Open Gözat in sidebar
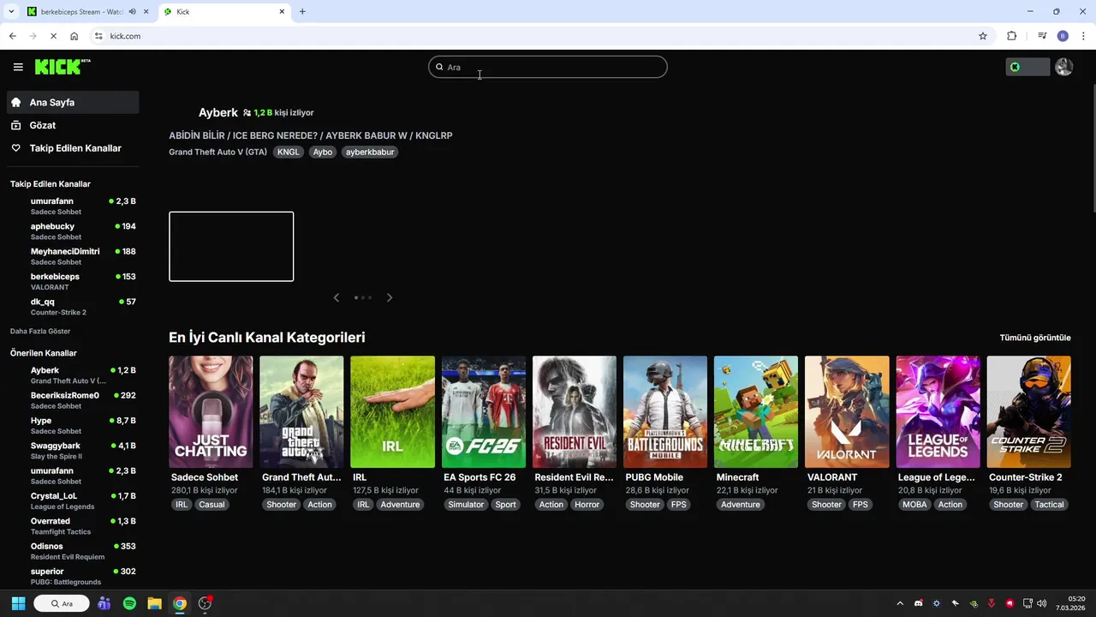Image resolution: width=1096 pixels, height=617 pixels. click(x=73, y=125)
